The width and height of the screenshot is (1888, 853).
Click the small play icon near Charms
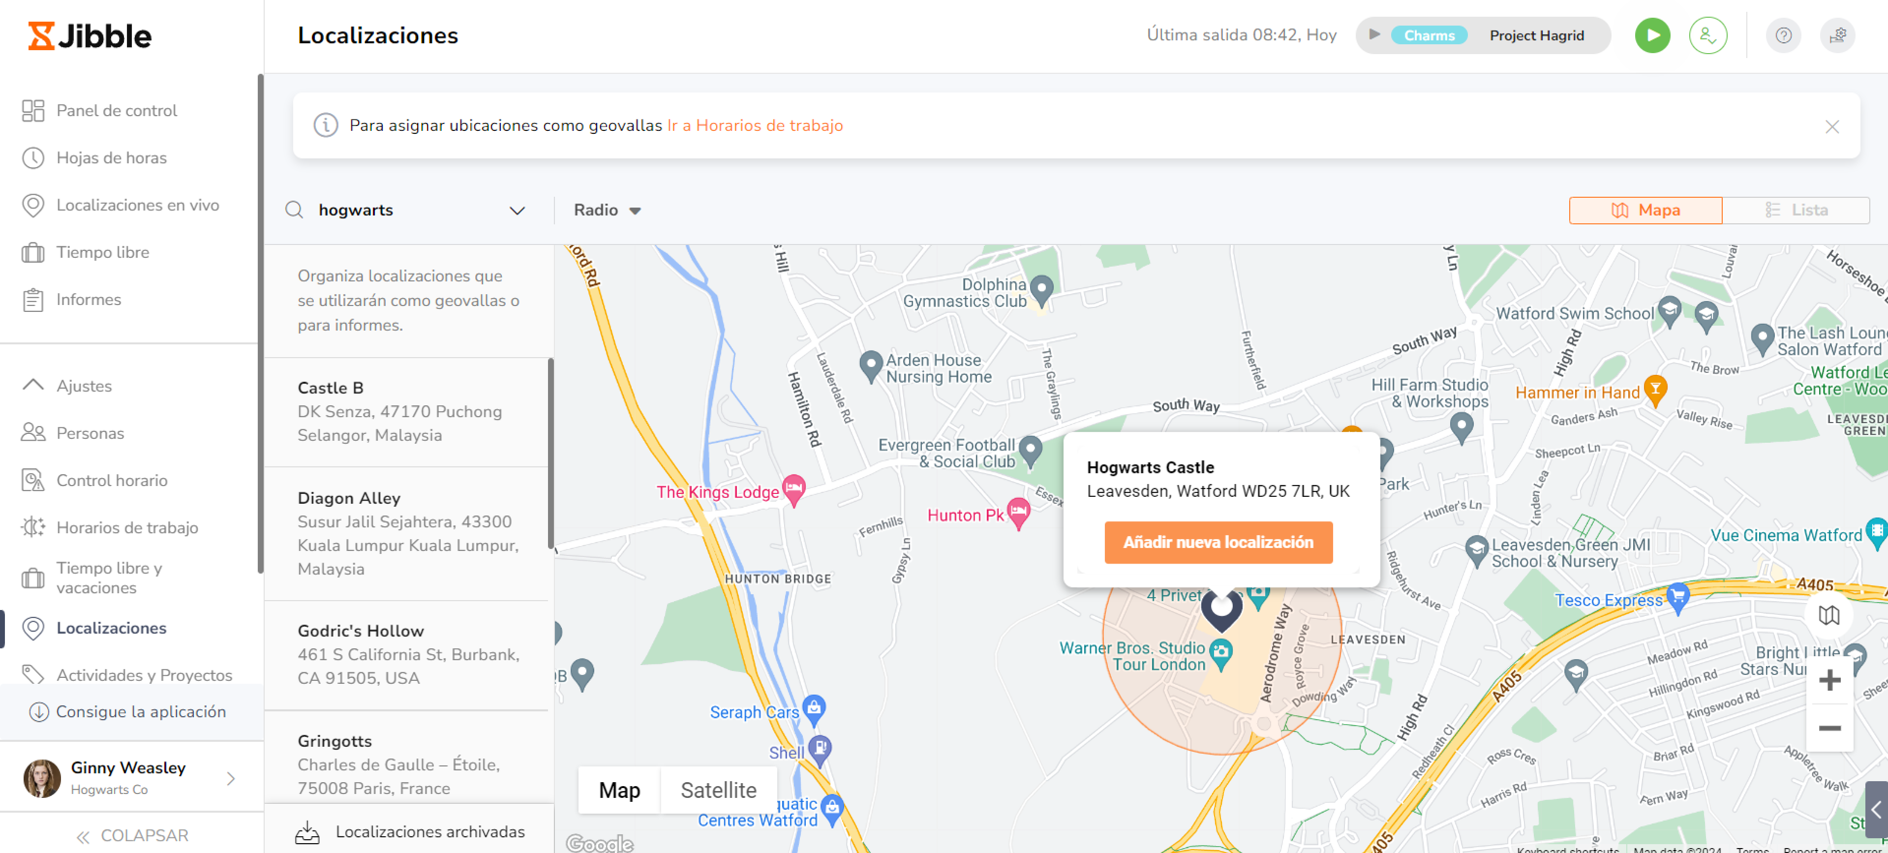[x=1374, y=34]
